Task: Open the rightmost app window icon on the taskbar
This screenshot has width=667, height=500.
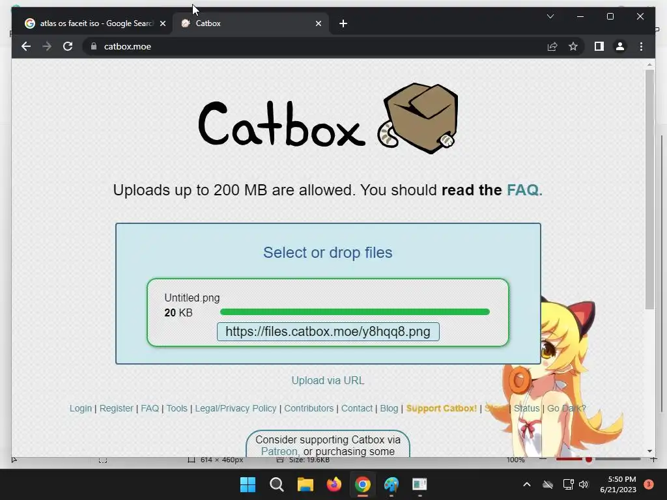Action: click(420, 484)
